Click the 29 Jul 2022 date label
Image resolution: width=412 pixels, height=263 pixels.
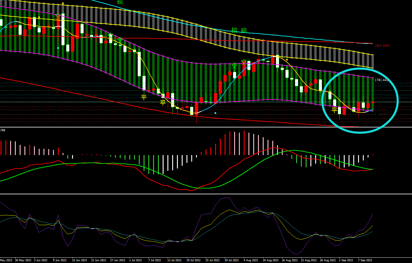[x=232, y=260]
